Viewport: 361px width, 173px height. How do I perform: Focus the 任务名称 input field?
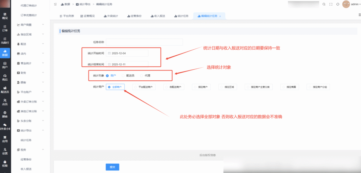144,42
